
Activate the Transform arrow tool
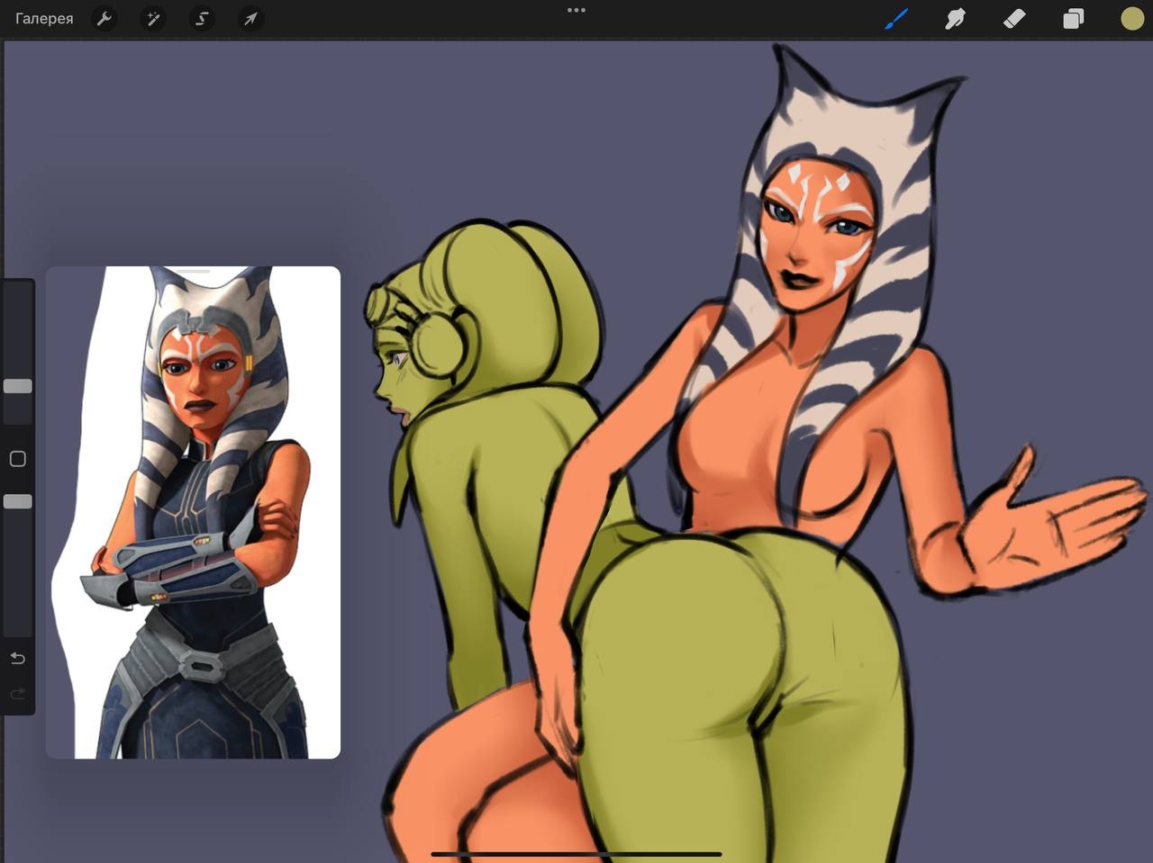250,19
